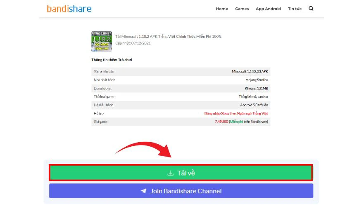The height and width of the screenshot is (206, 347).
Task: Click the Thể loại game label
Action: click(104, 97)
